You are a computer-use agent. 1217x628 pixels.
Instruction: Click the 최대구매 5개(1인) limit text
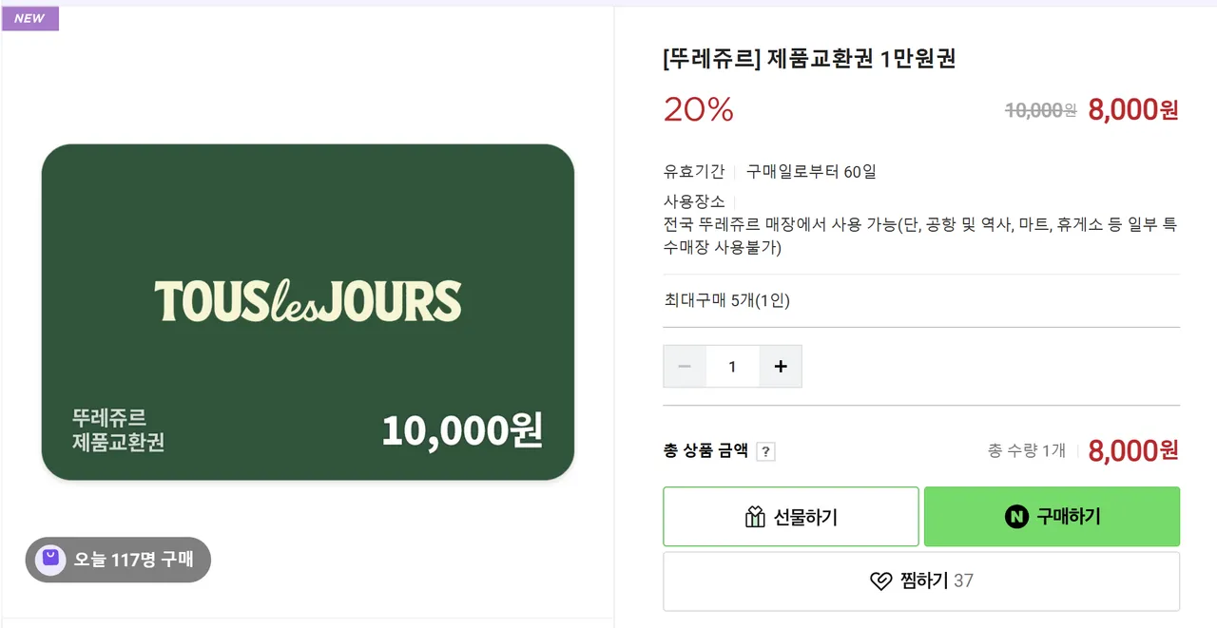click(x=726, y=301)
